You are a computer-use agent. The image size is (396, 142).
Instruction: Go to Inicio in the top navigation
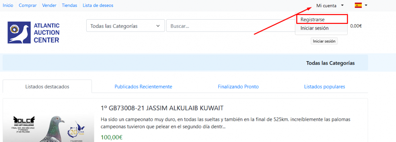[8, 5]
